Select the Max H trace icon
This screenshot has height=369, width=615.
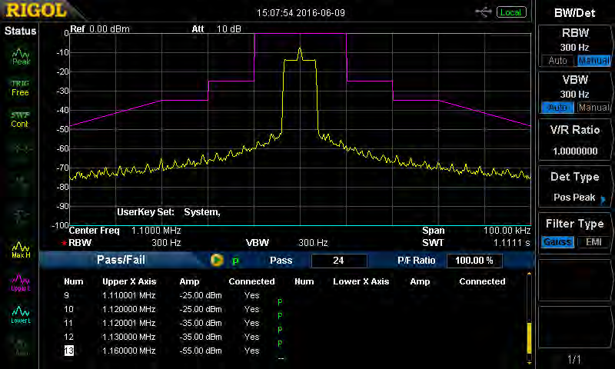(21, 250)
